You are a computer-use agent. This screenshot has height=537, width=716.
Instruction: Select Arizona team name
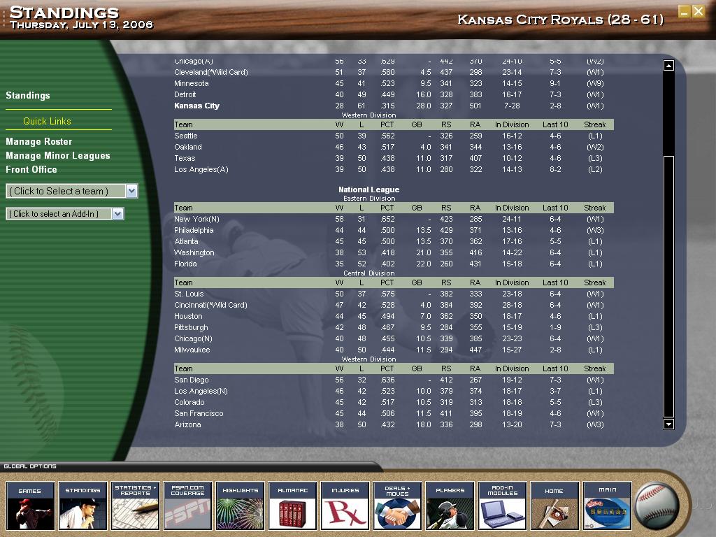(187, 424)
